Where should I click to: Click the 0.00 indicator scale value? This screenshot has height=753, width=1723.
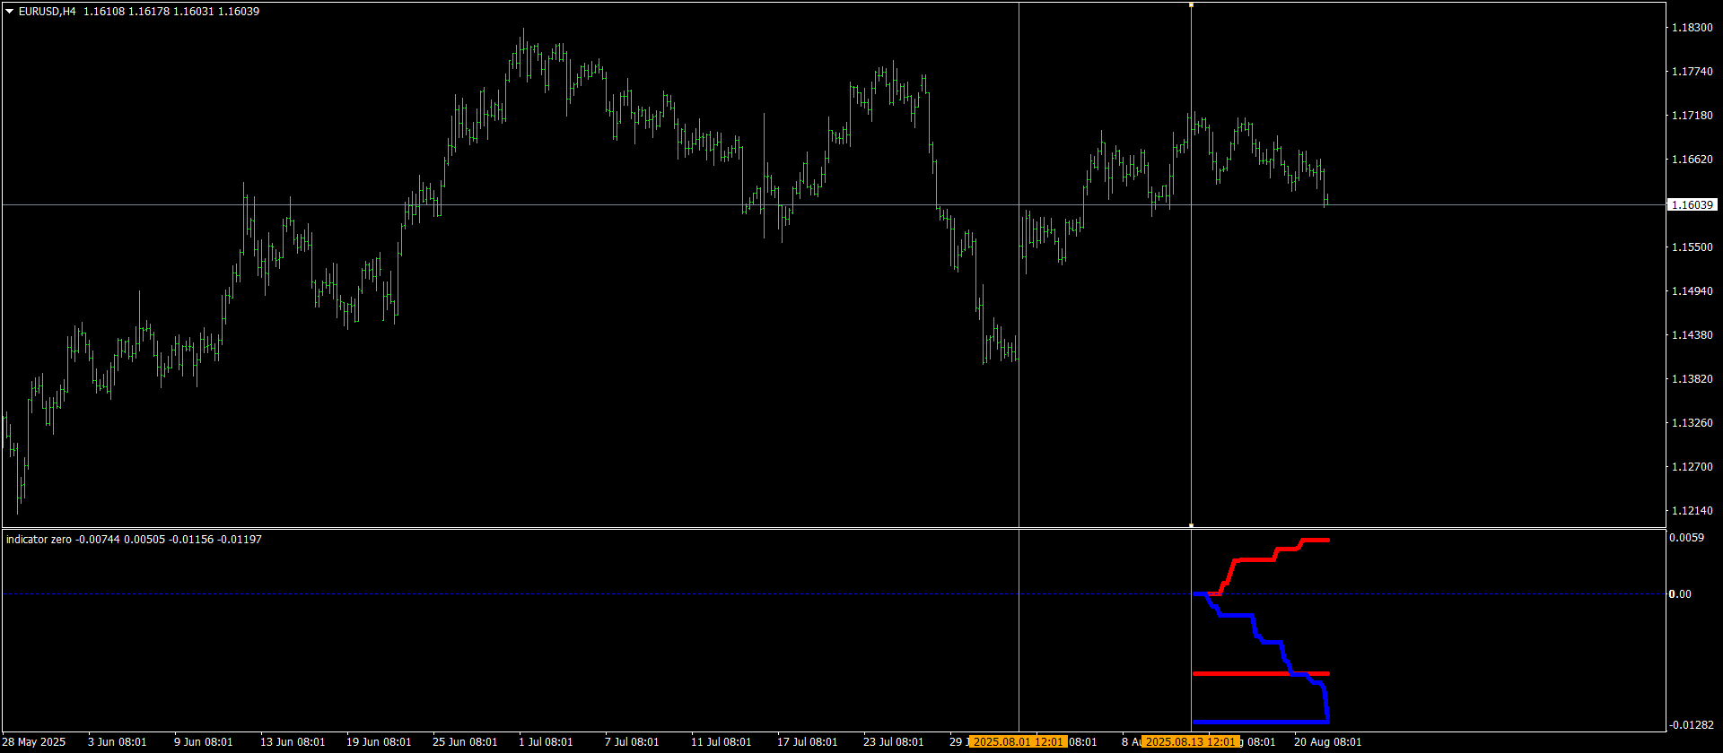point(1680,594)
